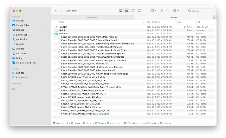The image size is (226, 138).
Task: Switch to gallery view
Action: point(139,11)
